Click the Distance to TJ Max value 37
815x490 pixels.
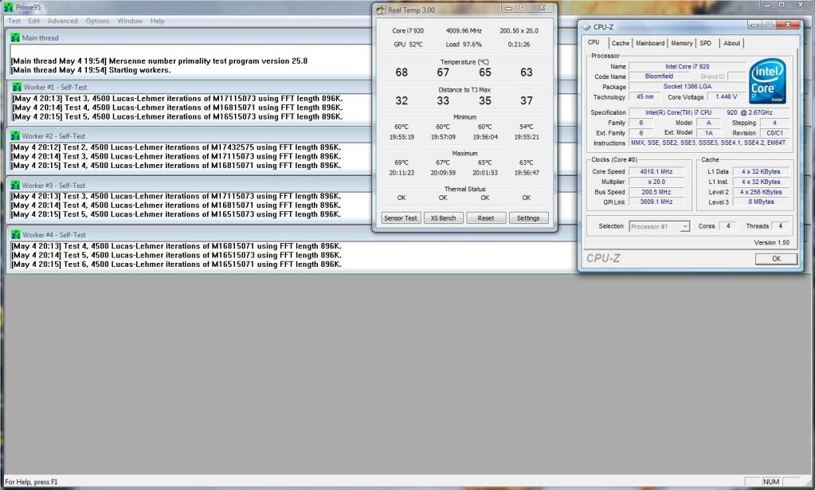click(x=527, y=100)
